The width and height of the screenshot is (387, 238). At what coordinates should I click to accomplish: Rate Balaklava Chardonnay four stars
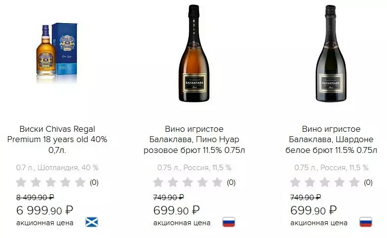[x=339, y=183]
